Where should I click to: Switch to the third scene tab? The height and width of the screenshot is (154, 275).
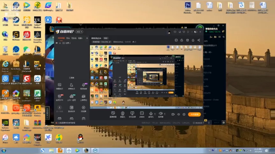click(74, 38)
